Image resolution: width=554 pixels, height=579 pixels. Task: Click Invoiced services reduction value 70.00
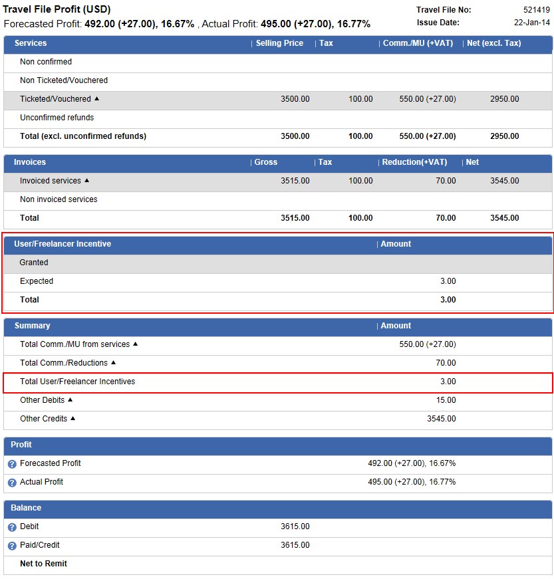[x=446, y=181]
